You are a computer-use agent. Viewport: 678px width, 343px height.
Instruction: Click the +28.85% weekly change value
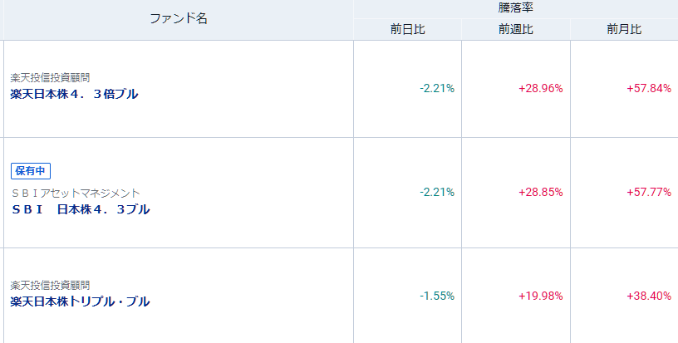pyautogui.click(x=540, y=192)
